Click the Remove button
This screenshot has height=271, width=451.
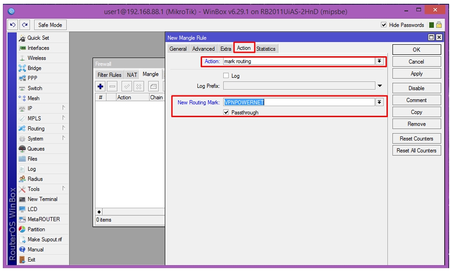click(417, 124)
